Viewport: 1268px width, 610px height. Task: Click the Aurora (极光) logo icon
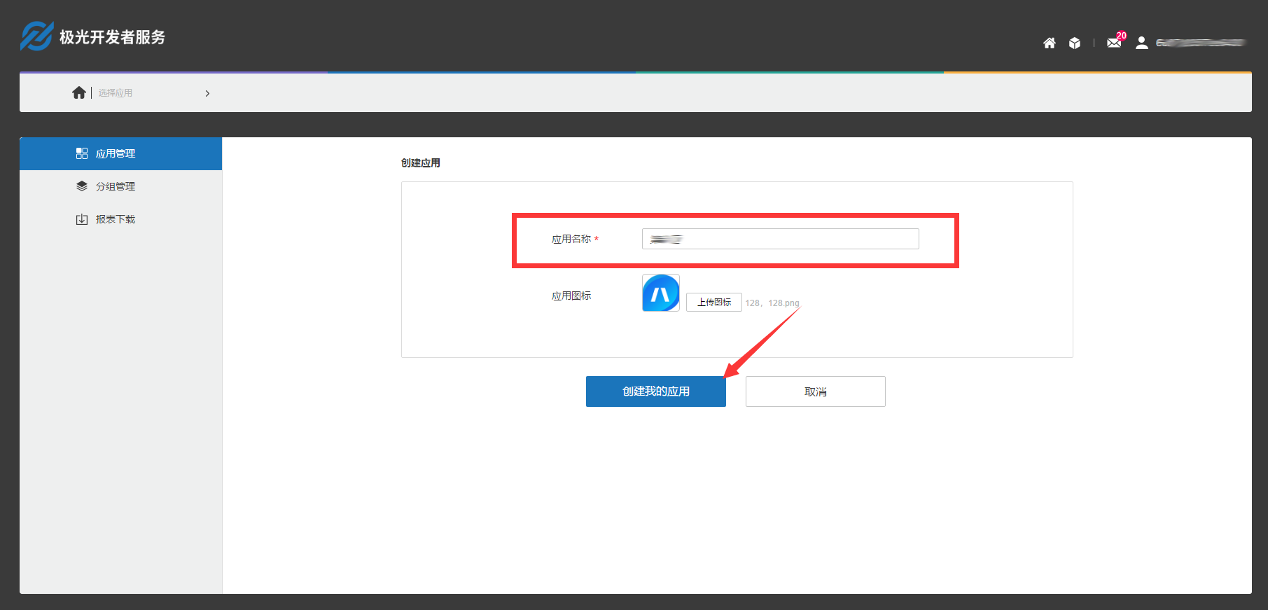click(x=36, y=36)
